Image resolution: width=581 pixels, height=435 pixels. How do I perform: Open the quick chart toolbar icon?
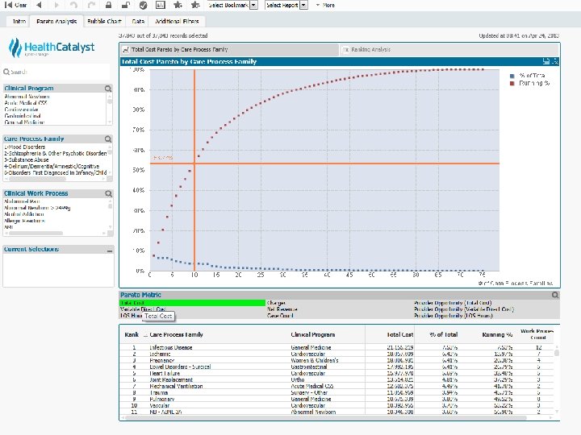click(x=161, y=5)
